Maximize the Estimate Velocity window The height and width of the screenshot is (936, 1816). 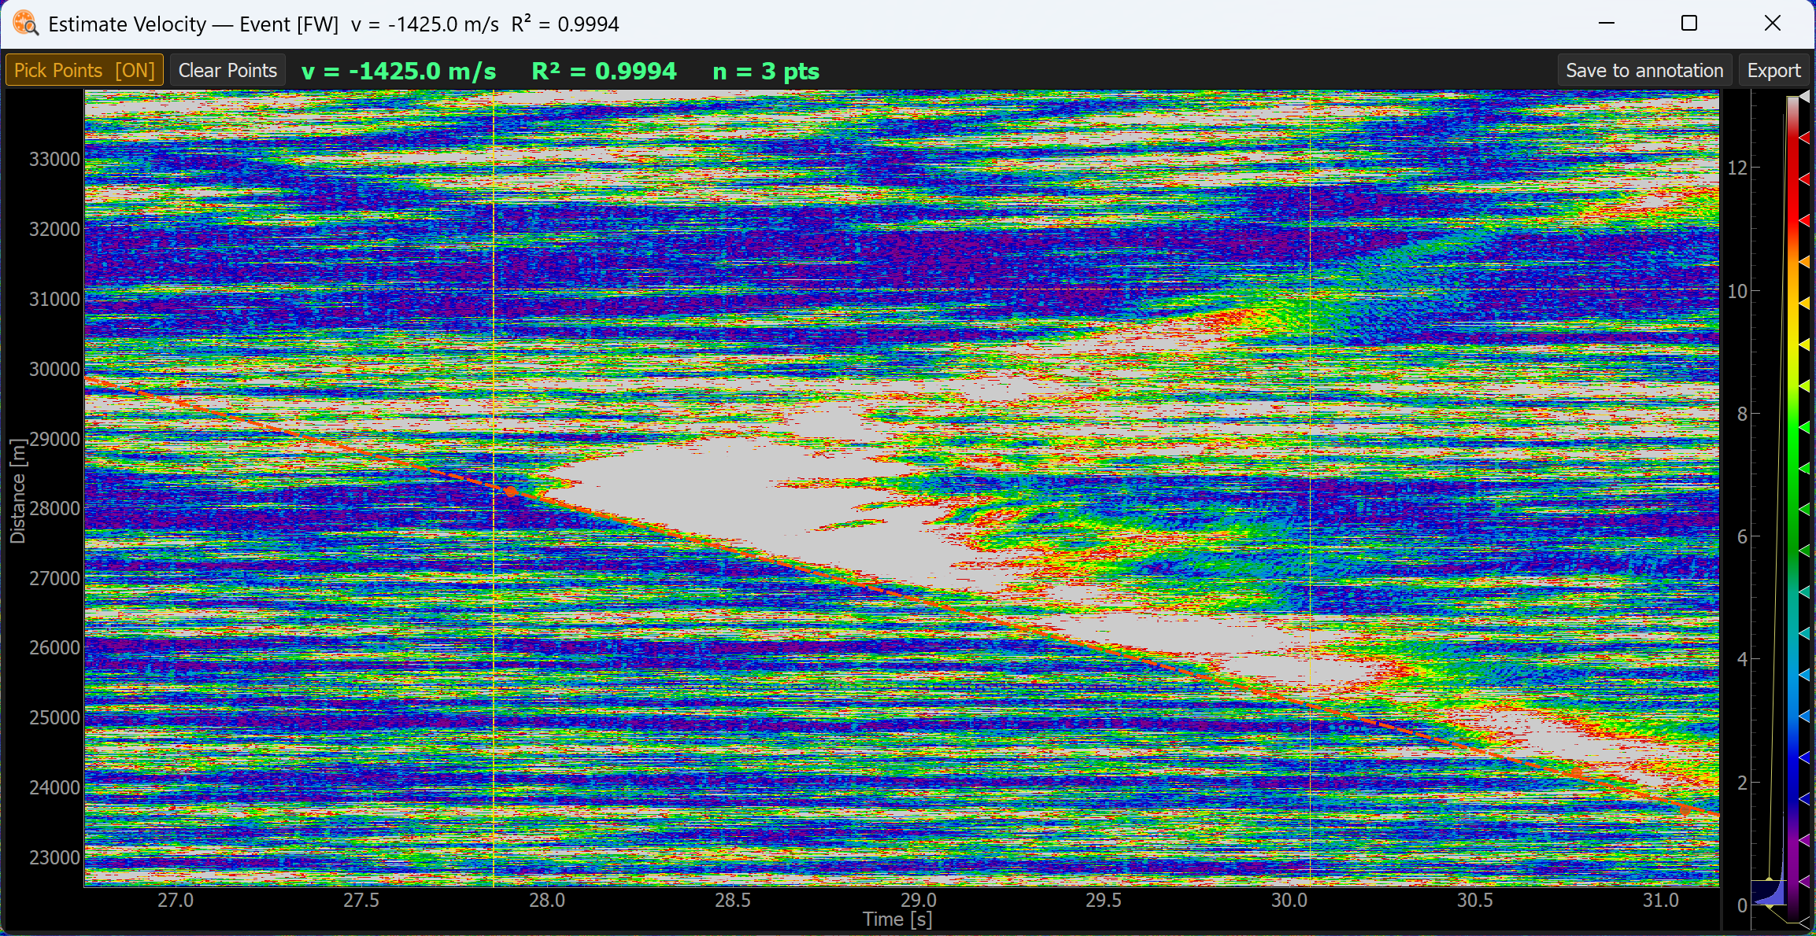[1688, 24]
